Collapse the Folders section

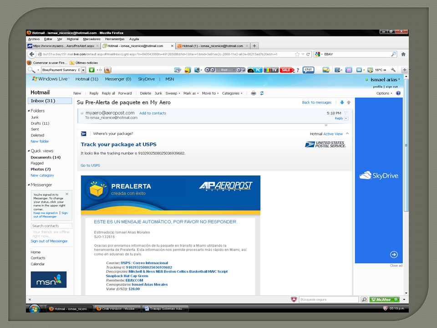29,110
